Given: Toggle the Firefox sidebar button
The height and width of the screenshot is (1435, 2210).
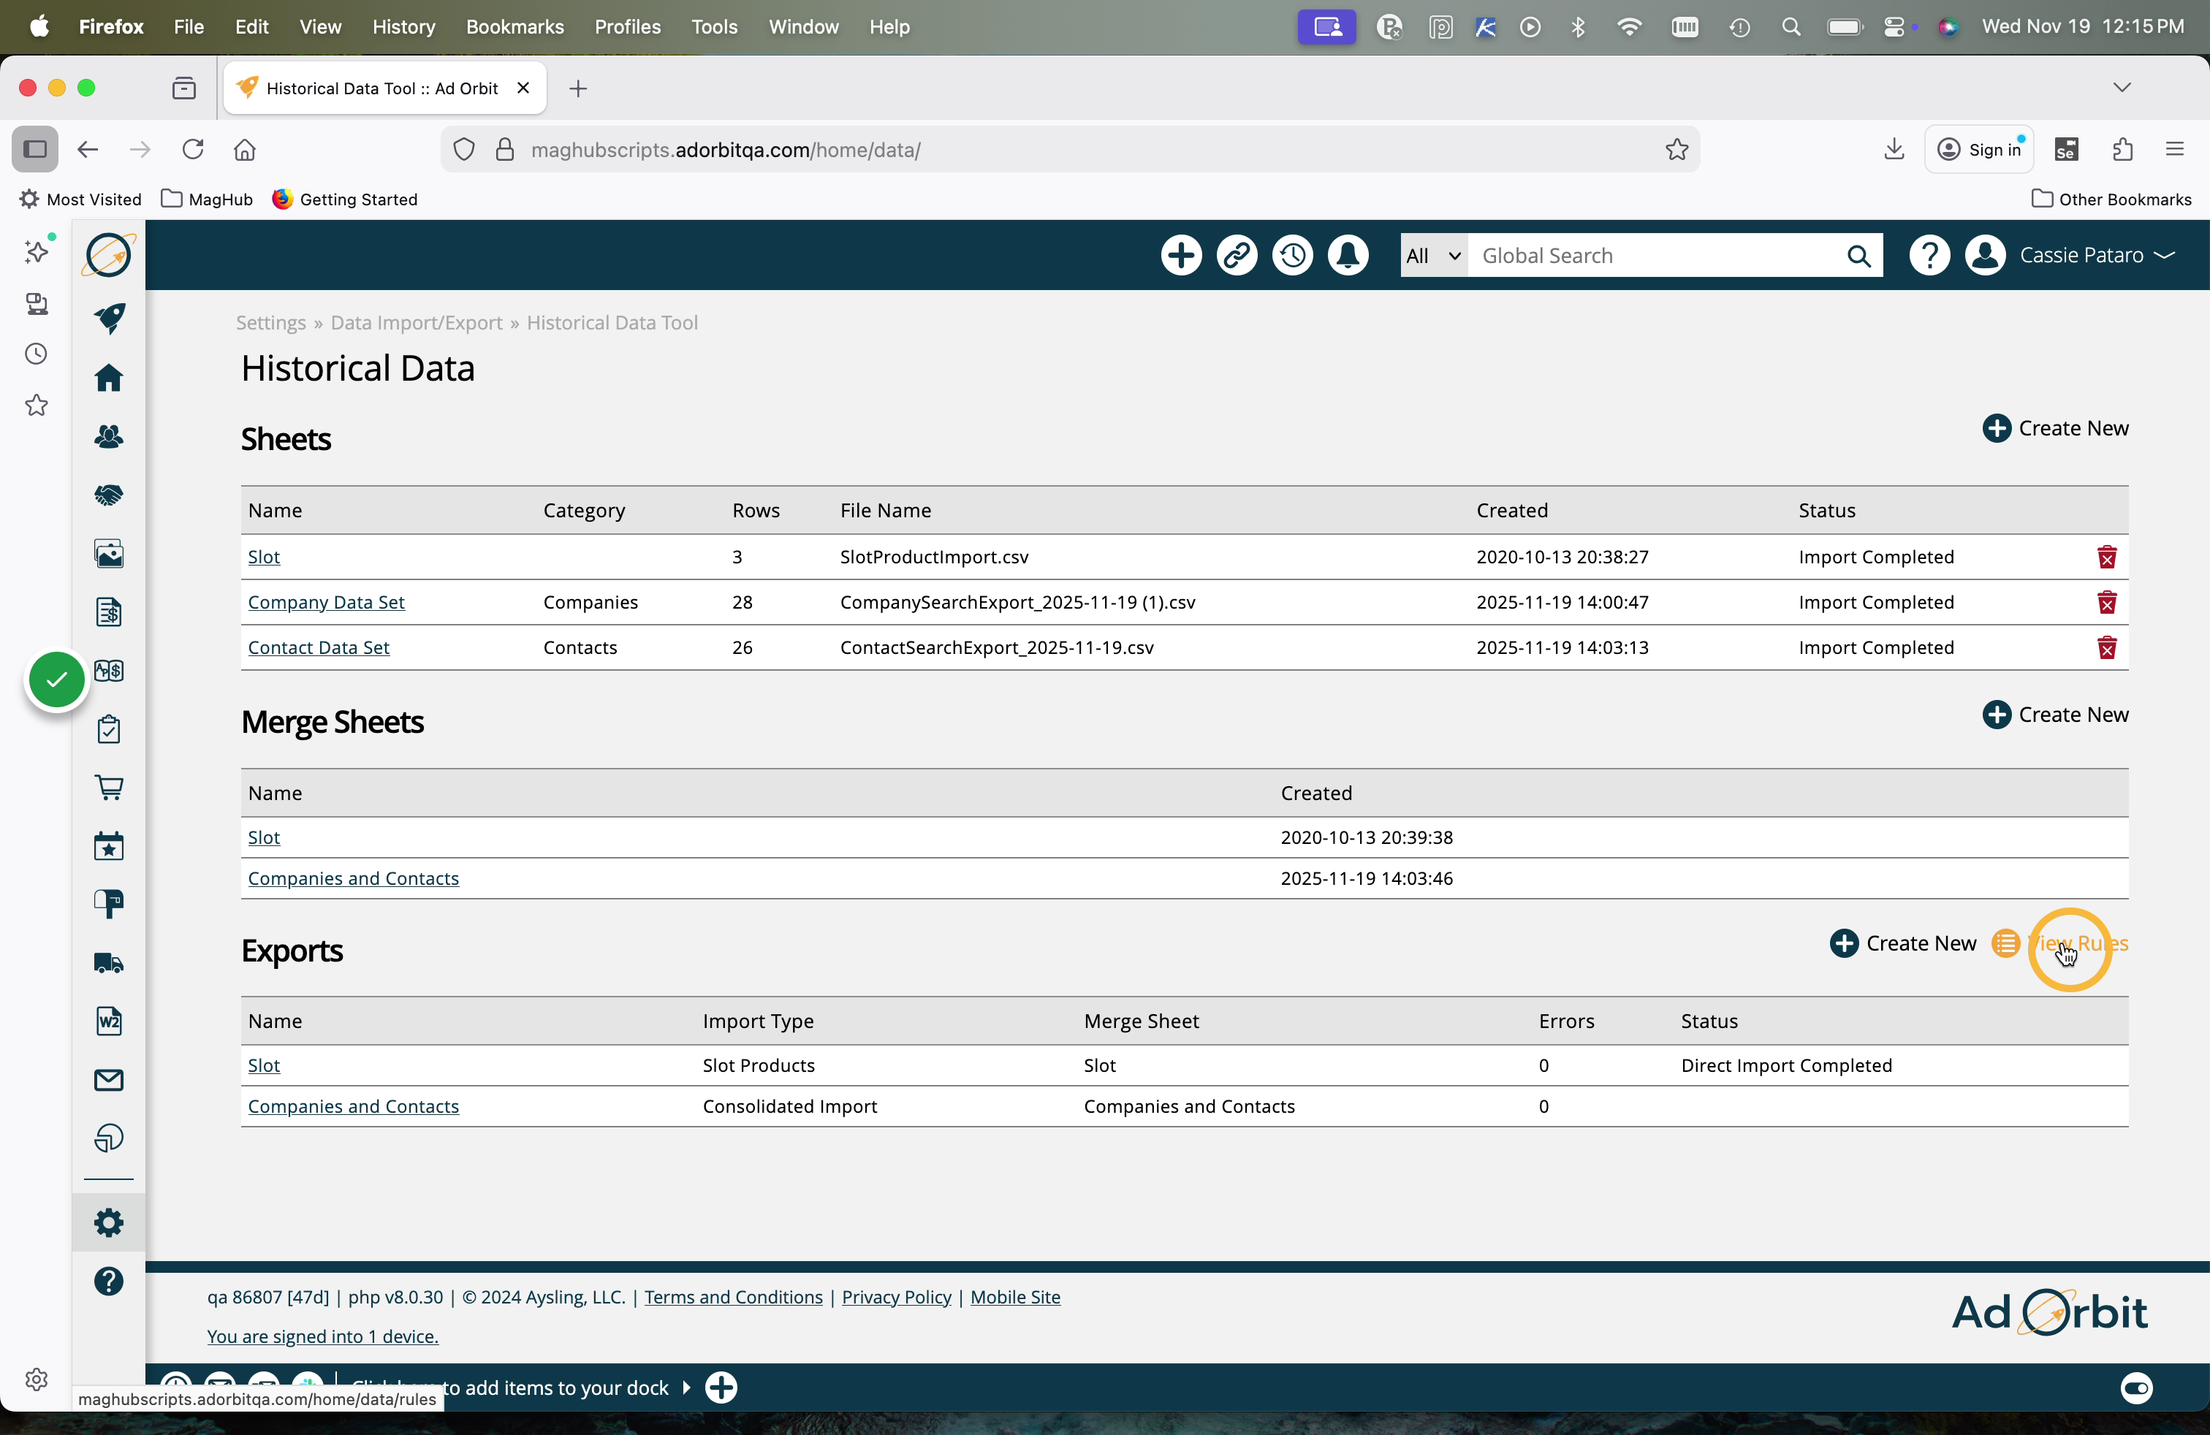Looking at the screenshot, I should [35, 150].
